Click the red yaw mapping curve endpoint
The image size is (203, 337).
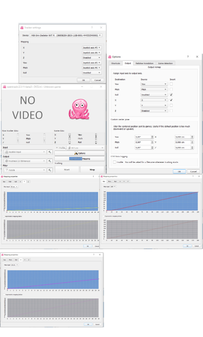tap(197, 192)
